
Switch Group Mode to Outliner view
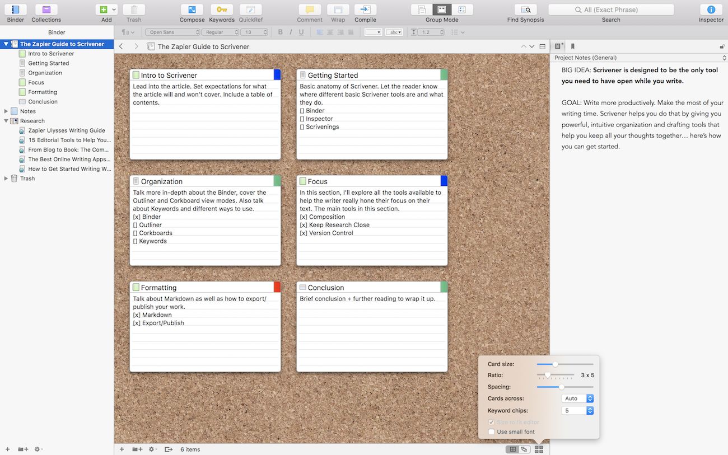[462, 10]
